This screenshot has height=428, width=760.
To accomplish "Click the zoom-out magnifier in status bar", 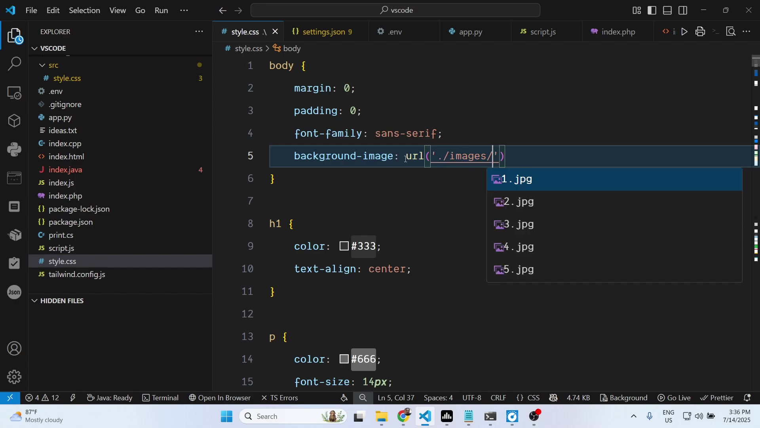I will [x=363, y=398].
